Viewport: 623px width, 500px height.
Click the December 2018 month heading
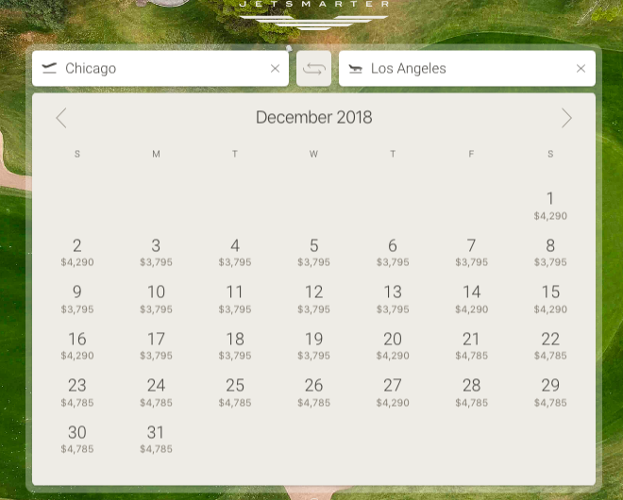click(x=313, y=118)
